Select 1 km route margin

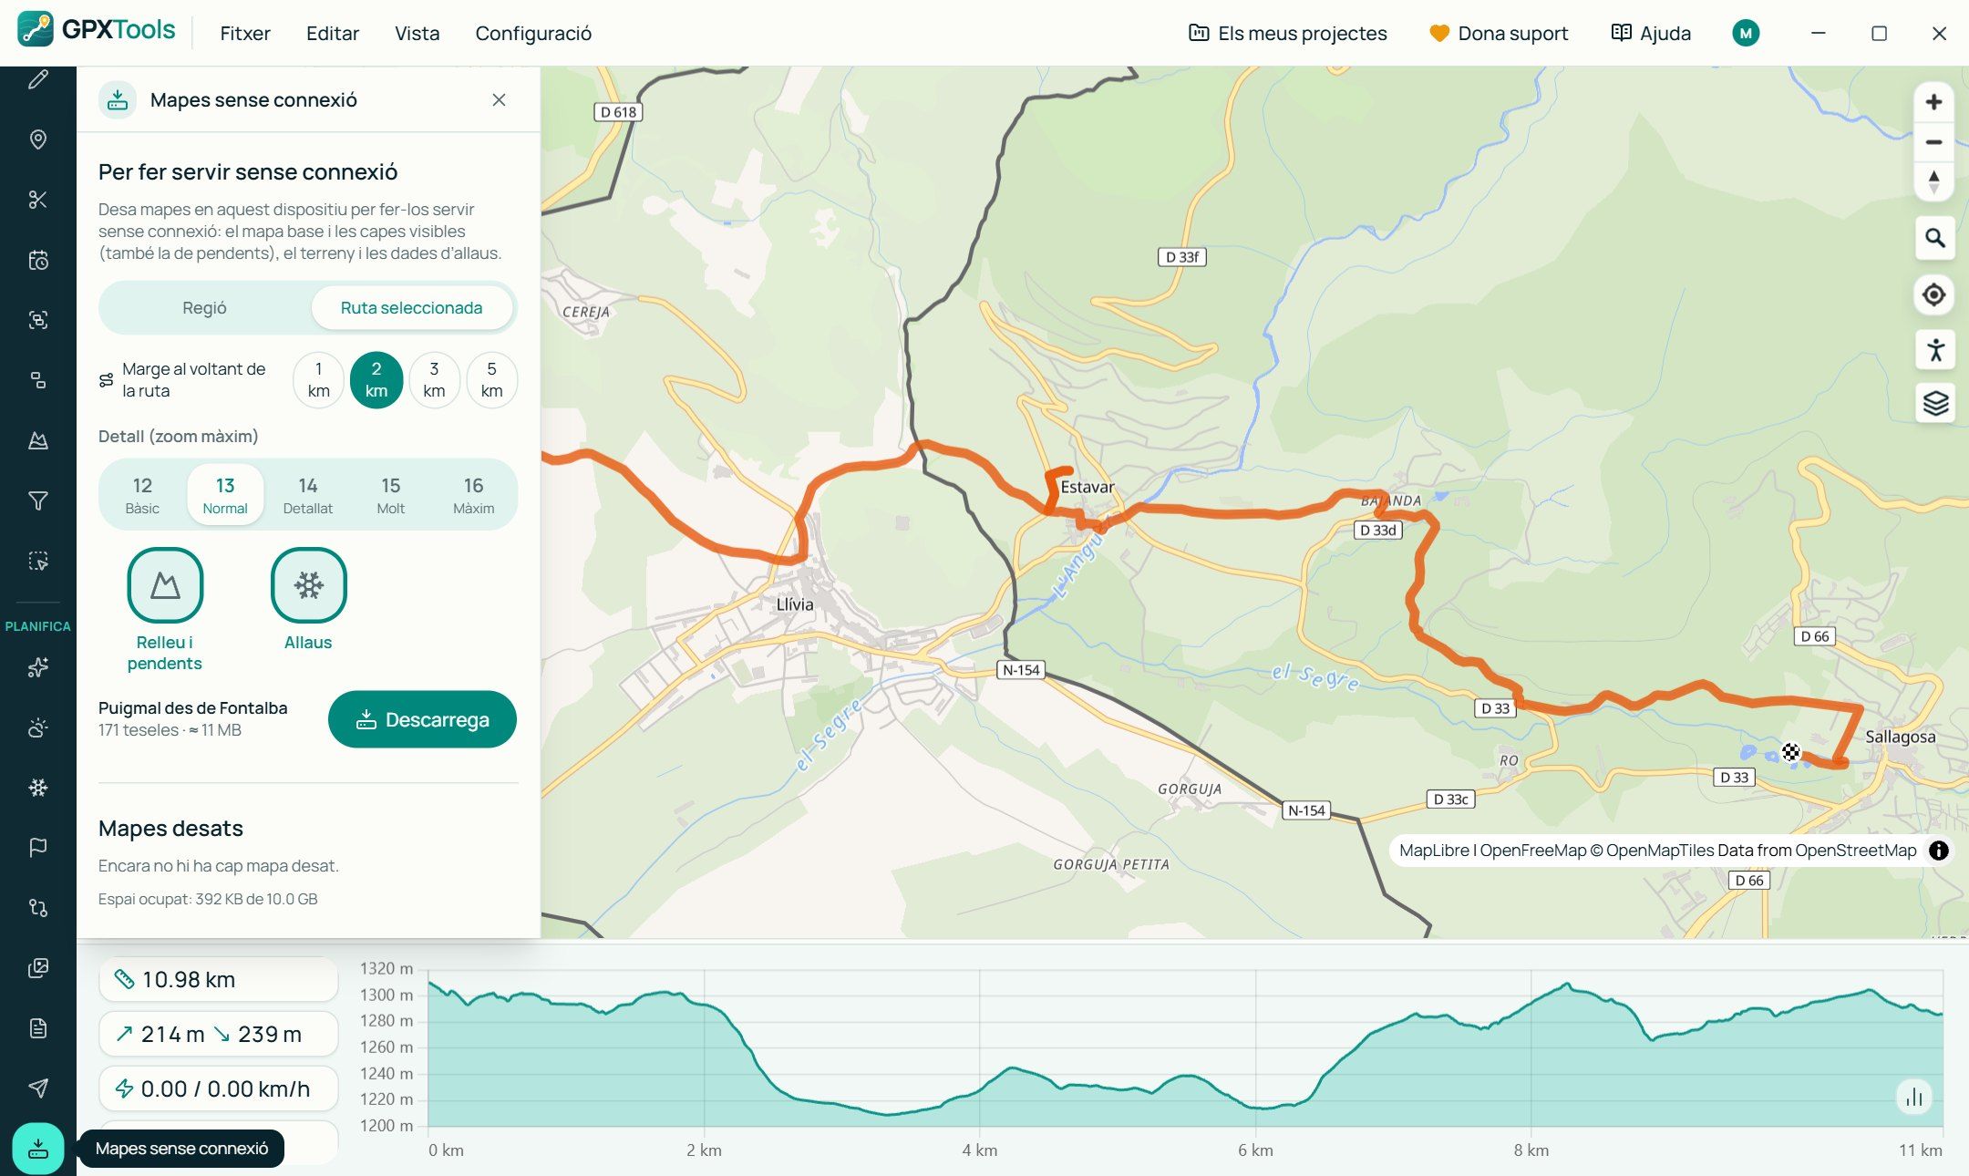click(318, 379)
